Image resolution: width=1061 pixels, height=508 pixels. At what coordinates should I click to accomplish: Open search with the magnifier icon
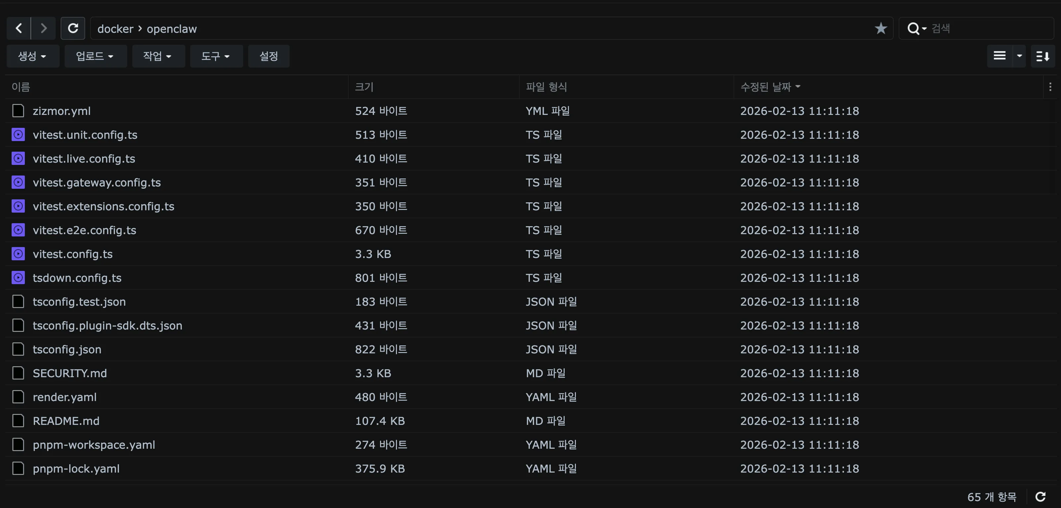(x=914, y=28)
